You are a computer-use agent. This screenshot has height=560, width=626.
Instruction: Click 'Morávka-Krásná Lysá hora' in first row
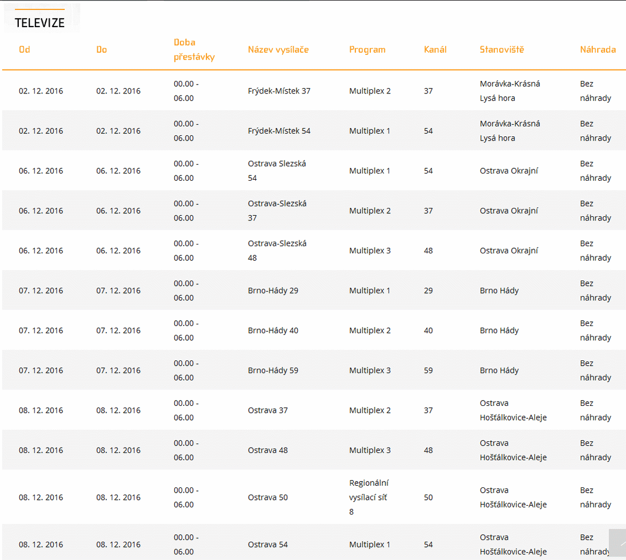click(510, 91)
